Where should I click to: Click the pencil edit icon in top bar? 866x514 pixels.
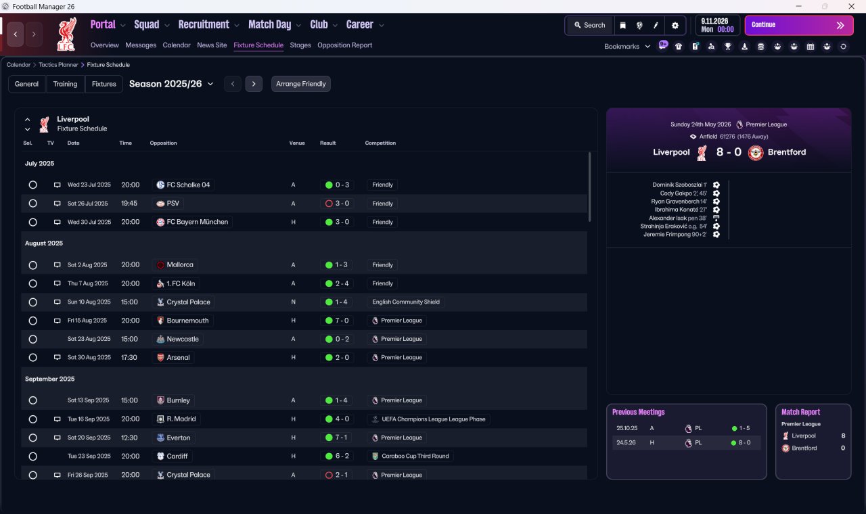pyautogui.click(x=656, y=25)
